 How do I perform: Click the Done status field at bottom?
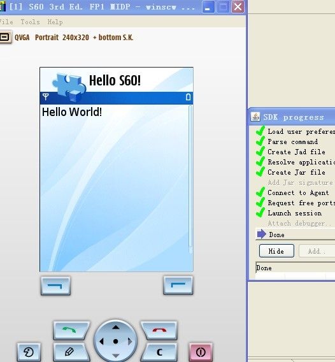296,268
